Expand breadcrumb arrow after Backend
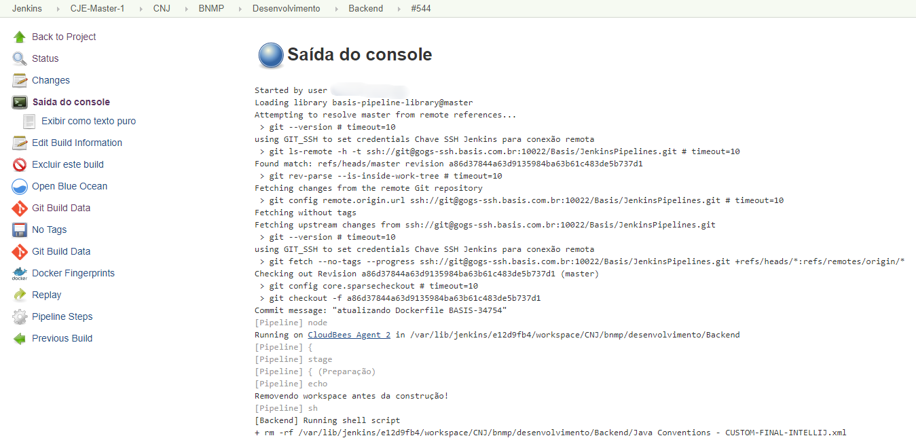This screenshot has height=438, width=916. (397, 9)
